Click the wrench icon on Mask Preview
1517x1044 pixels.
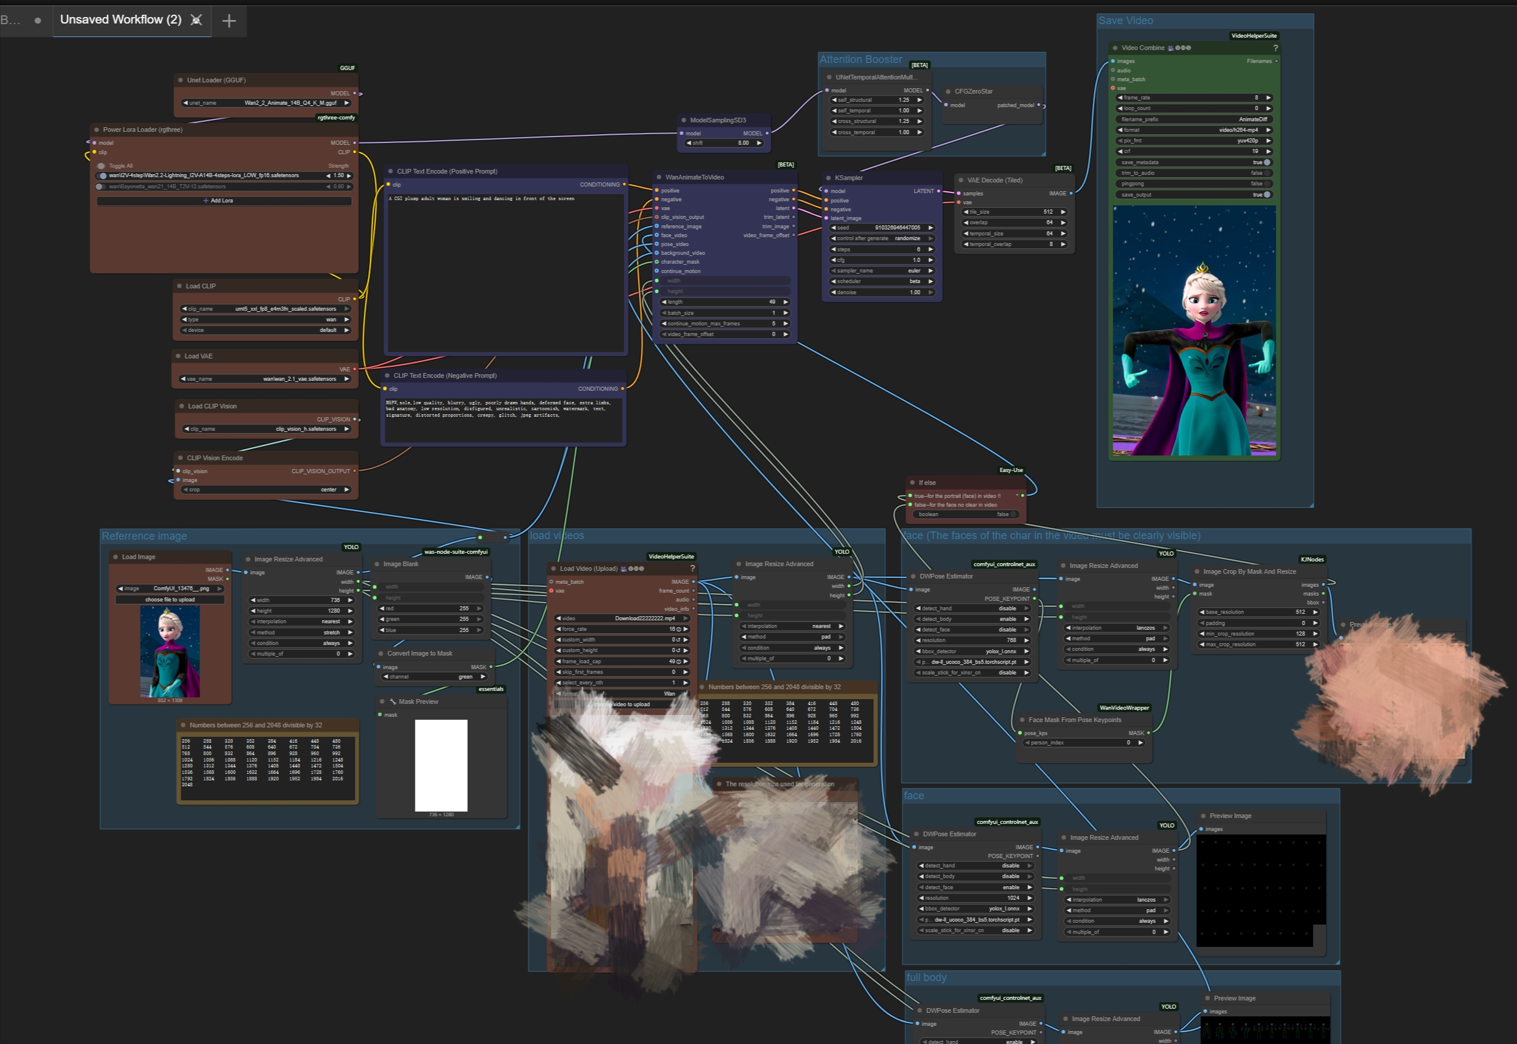click(393, 702)
